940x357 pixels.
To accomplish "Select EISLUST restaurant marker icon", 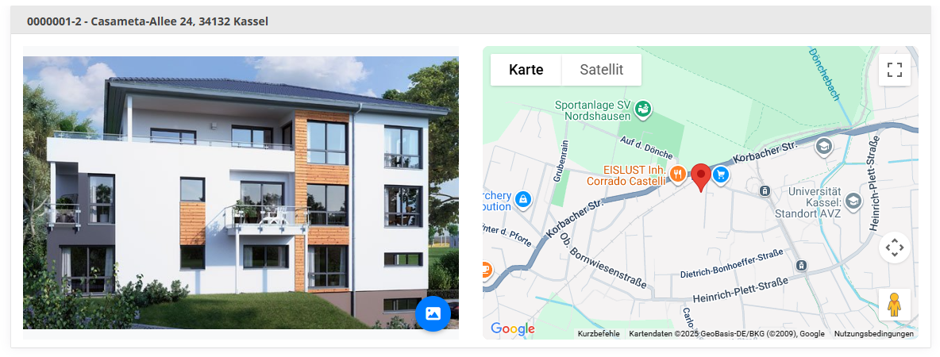I will coord(678,175).
